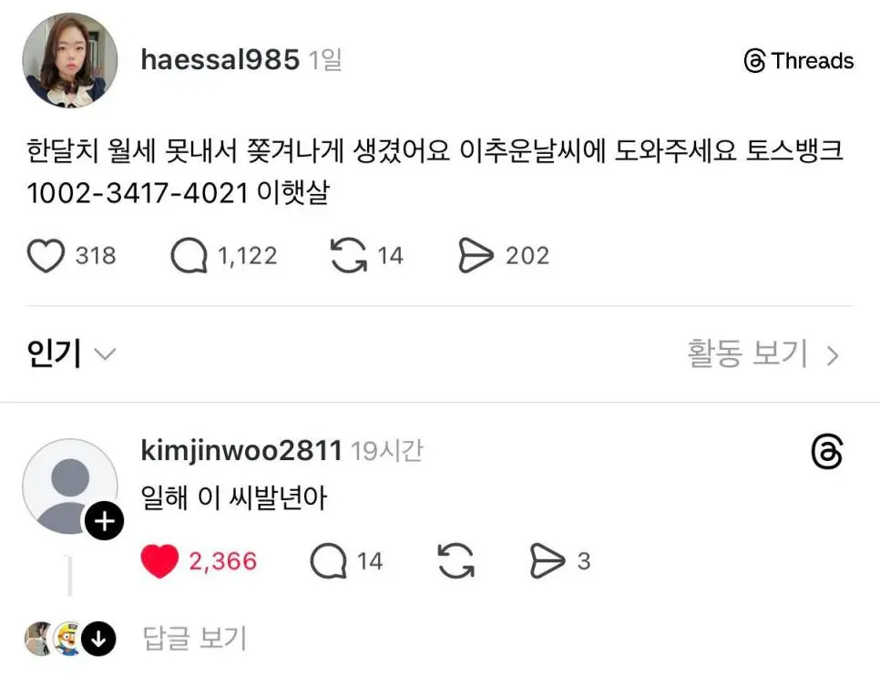Expand replies with 답글 보기
Viewport: 880px width, 676px height.
[195, 639]
